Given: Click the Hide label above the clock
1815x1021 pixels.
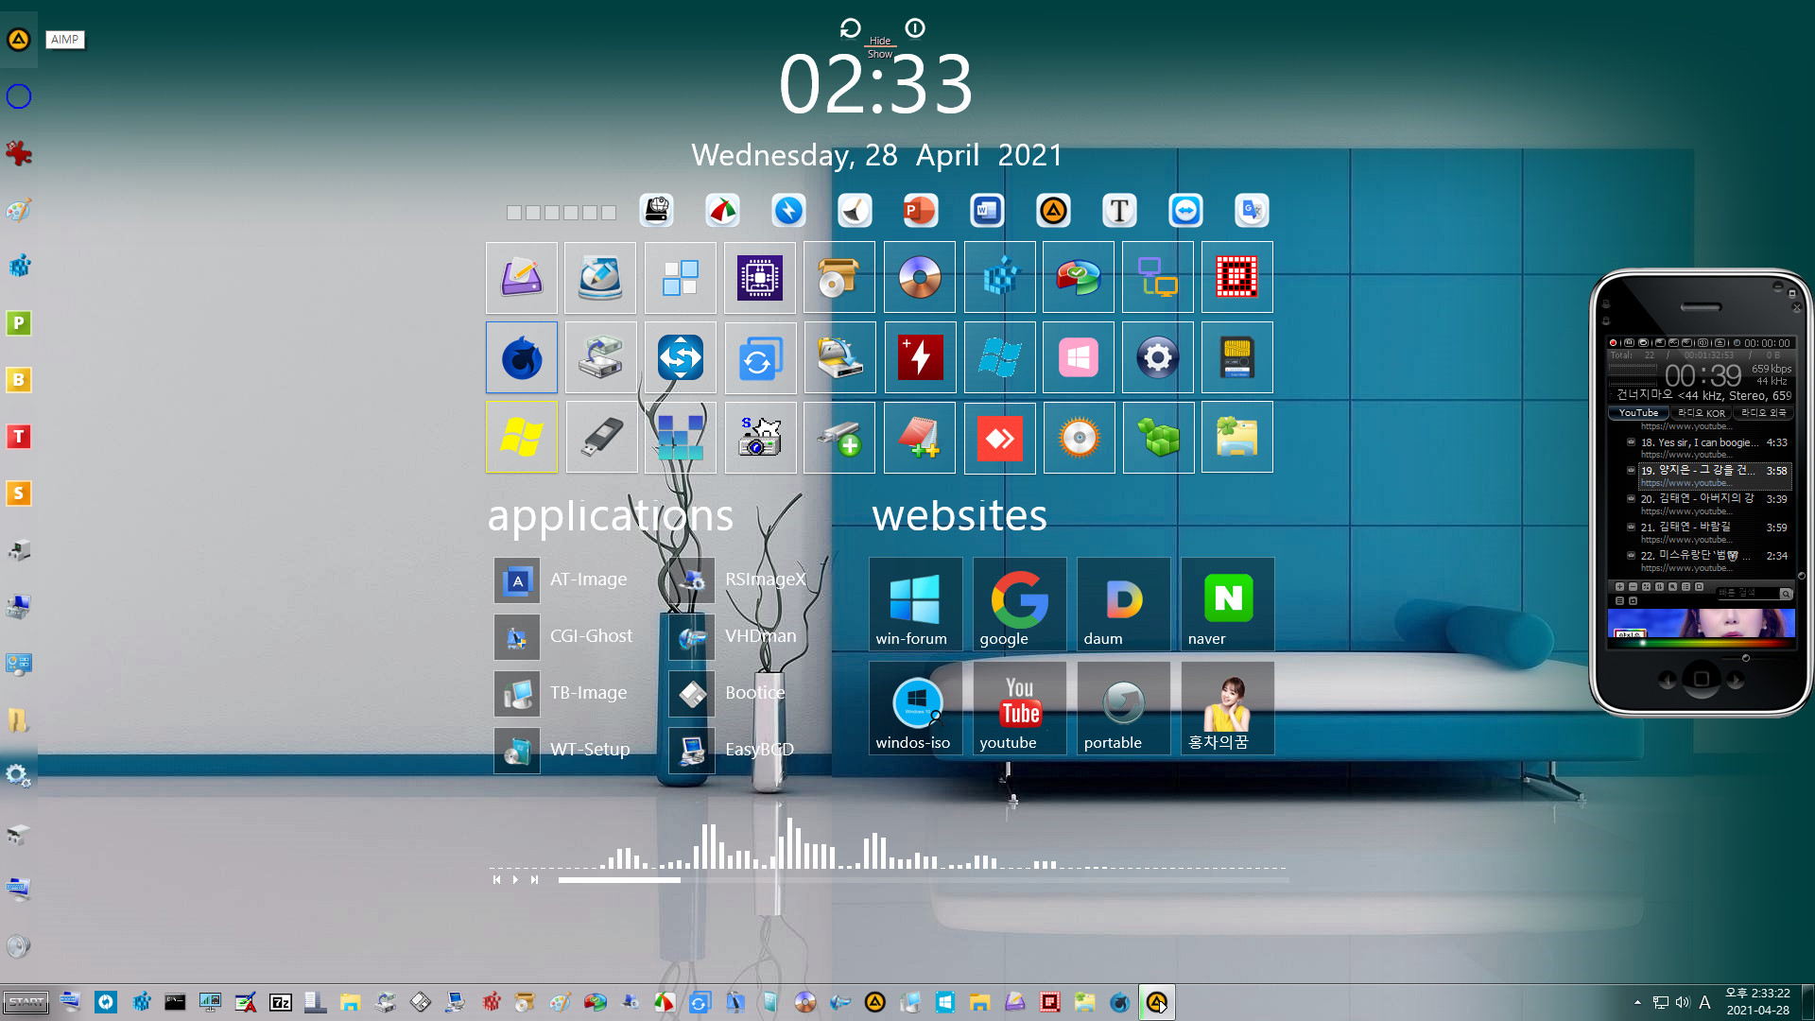Looking at the screenshot, I should click(x=880, y=41).
